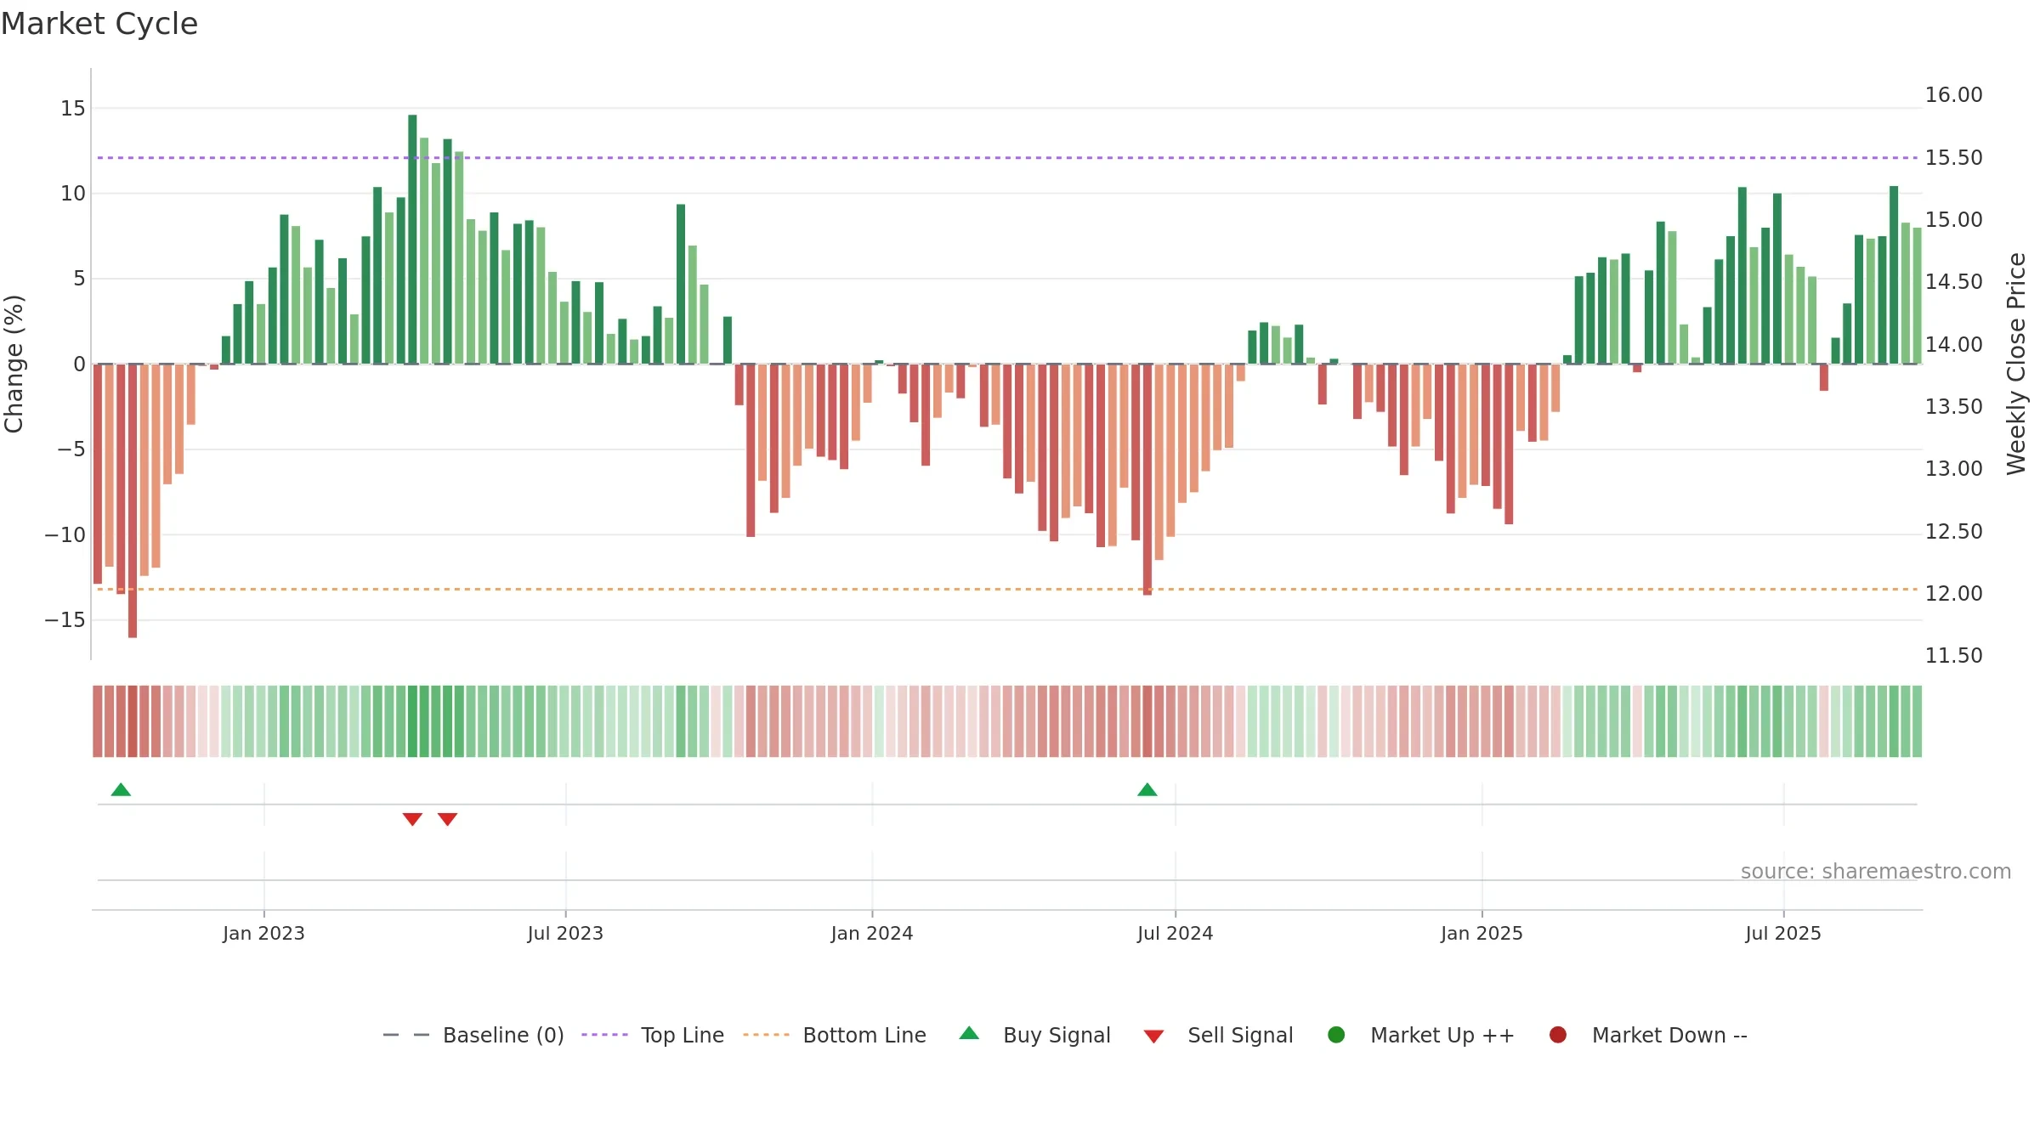Click the red Sell Signal triangle in legend
This screenshot has height=1147, width=2040.
click(1153, 1037)
